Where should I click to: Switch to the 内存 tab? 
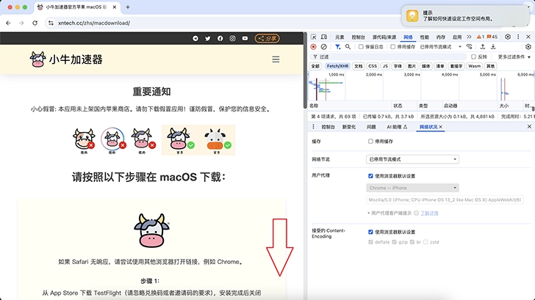coord(441,37)
